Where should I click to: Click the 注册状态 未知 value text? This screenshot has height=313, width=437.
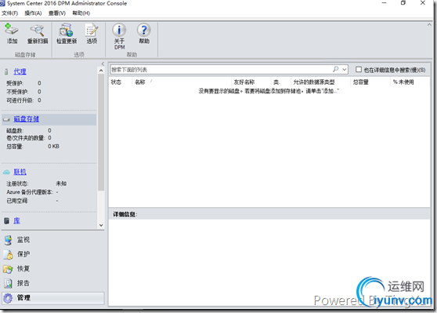tap(61, 184)
